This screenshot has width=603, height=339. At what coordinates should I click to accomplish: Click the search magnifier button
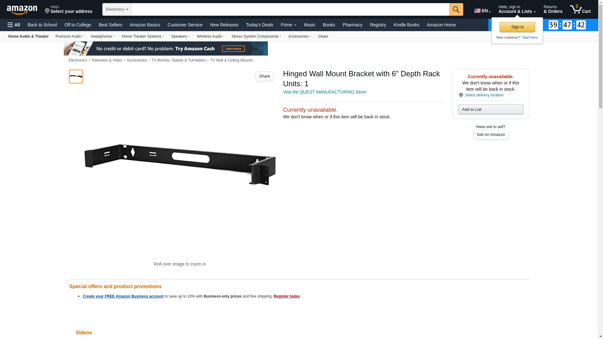pyautogui.click(x=456, y=9)
